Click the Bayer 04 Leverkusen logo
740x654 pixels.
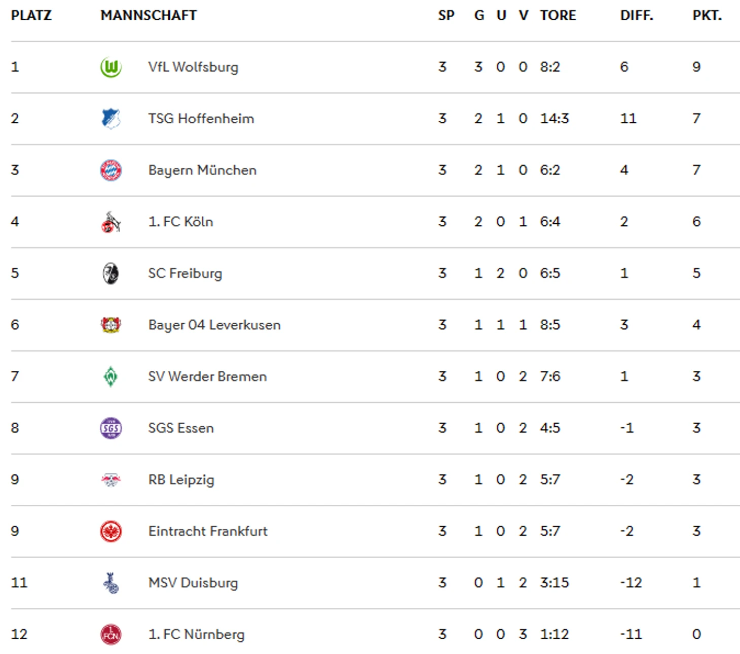coord(110,325)
